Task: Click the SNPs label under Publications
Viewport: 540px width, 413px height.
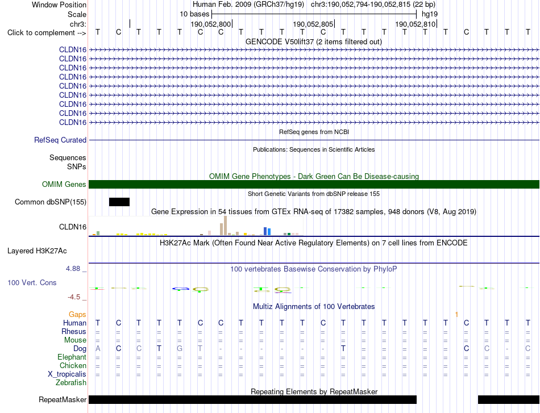Action: (x=77, y=166)
